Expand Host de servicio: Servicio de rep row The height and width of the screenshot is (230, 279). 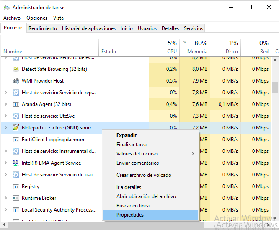point(6,93)
